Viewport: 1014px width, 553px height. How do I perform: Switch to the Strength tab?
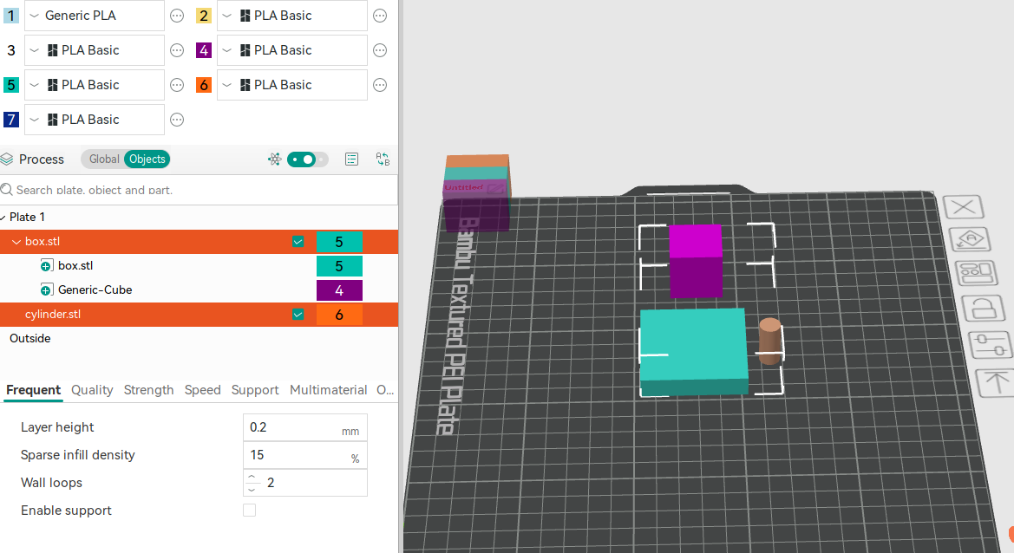point(148,390)
